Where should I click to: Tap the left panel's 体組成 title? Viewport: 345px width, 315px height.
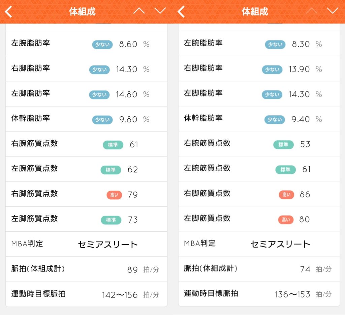[82, 11]
